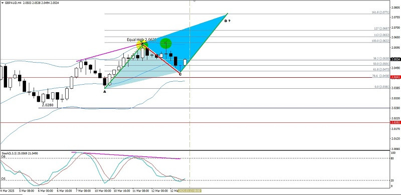Click the '6 Mar 16:00' time axis label
The height and width of the screenshot is (195, 401).
point(64,190)
